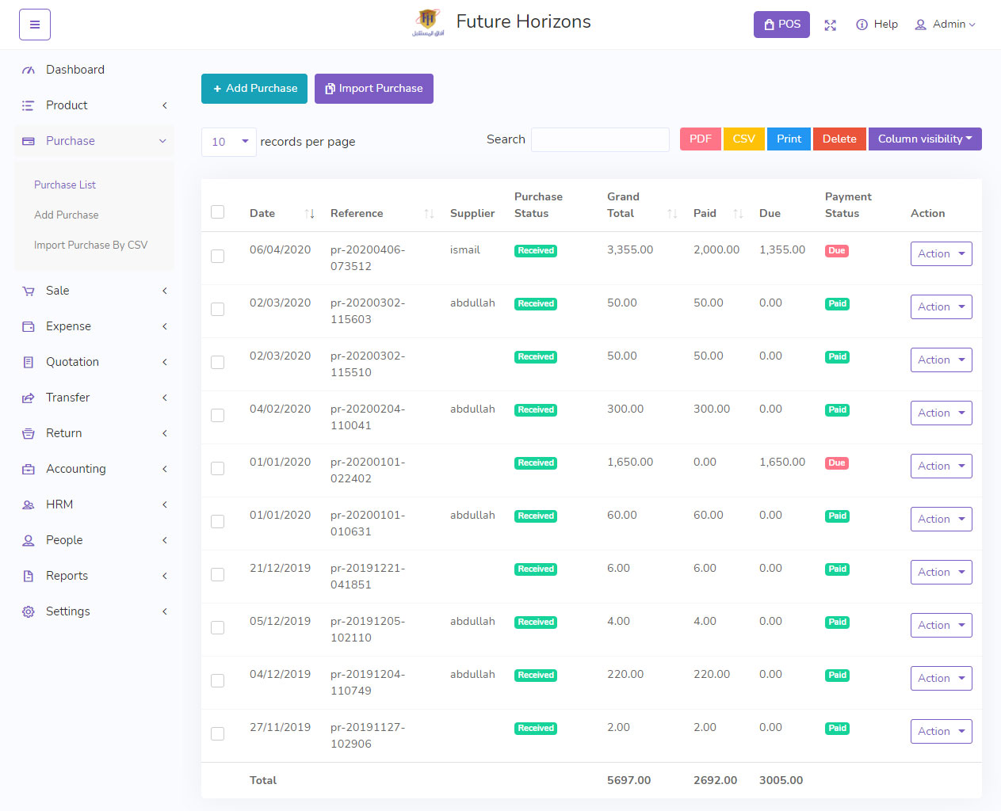1001x811 pixels.
Task: Click the Settings gear icon in sidebar
Action: (29, 612)
